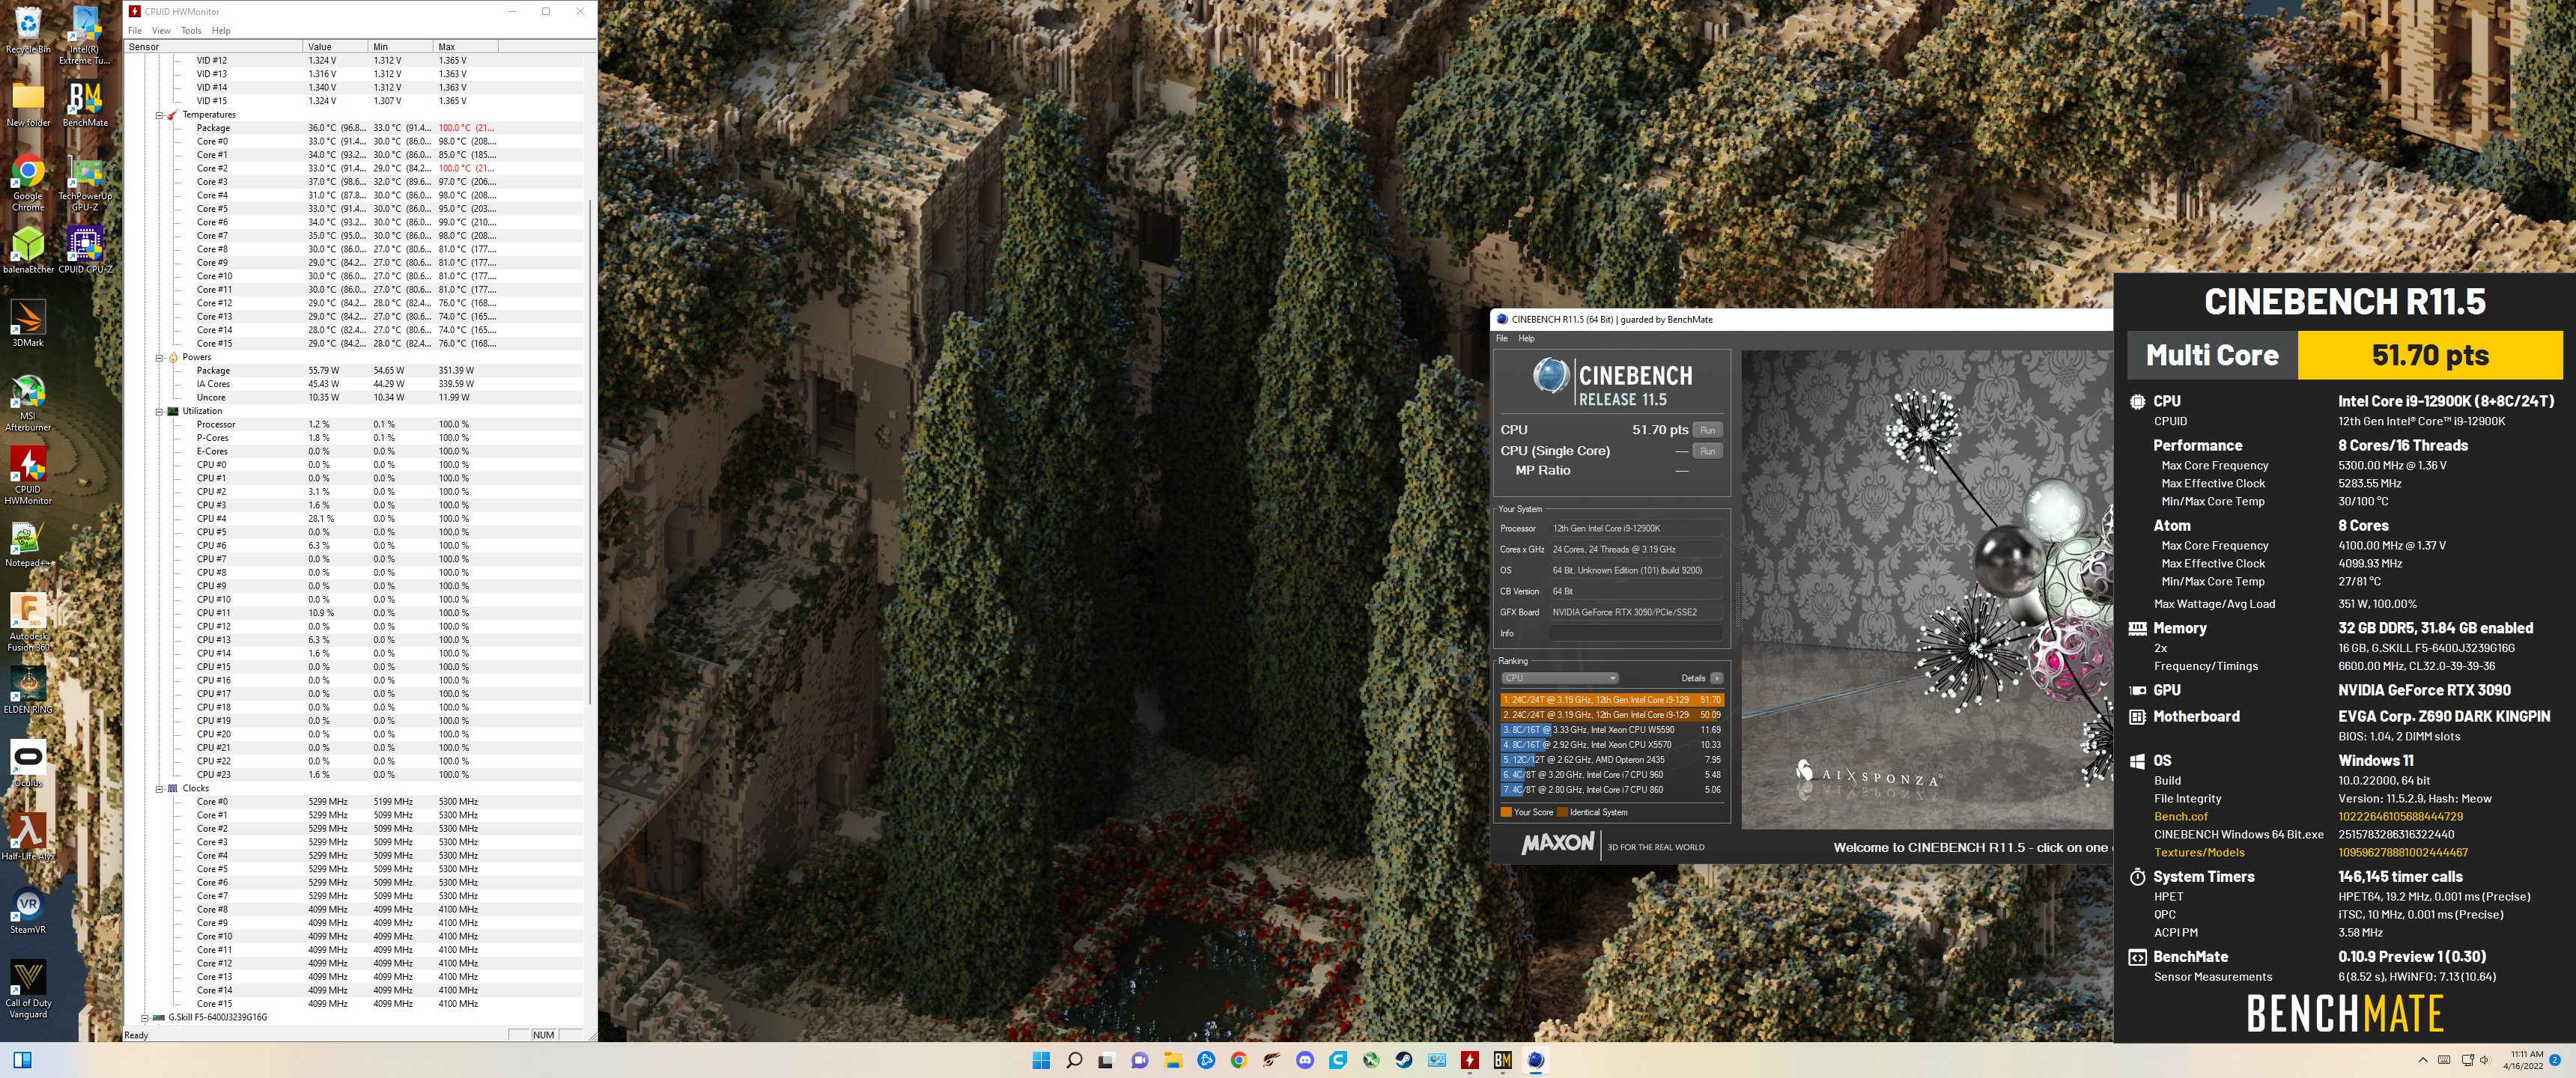Collapse the Powers tree node

pyautogui.click(x=159, y=358)
